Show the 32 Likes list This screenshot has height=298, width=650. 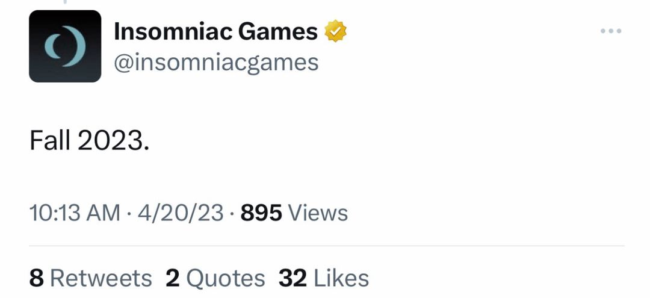tap(324, 278)
